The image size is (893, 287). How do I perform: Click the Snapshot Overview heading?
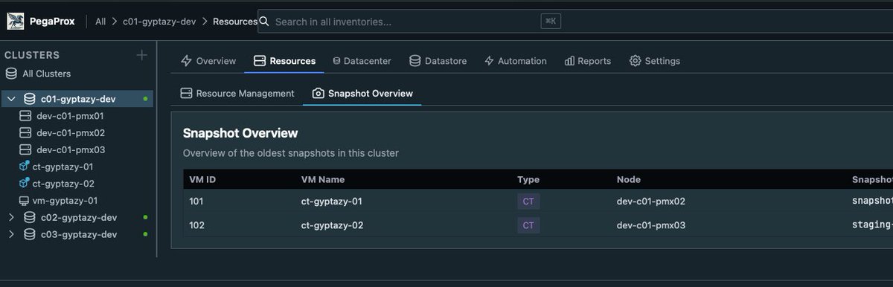[240, 133]
